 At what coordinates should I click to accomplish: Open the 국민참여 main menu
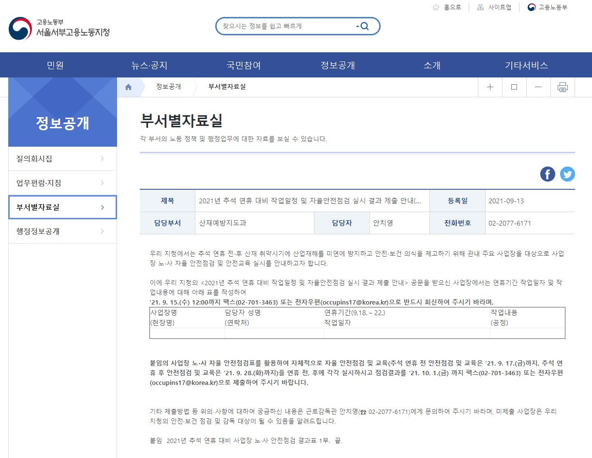244,65
